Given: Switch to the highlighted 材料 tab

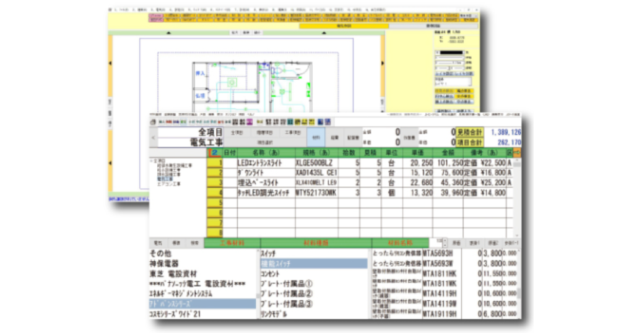Looking at the screenshot, I should pos(316,138).
